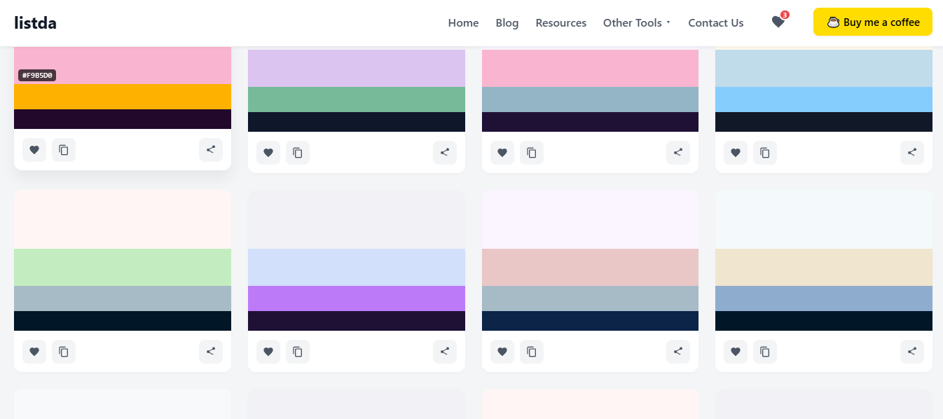Share the dusty rose and navy palette

click(x=678, y=352)
